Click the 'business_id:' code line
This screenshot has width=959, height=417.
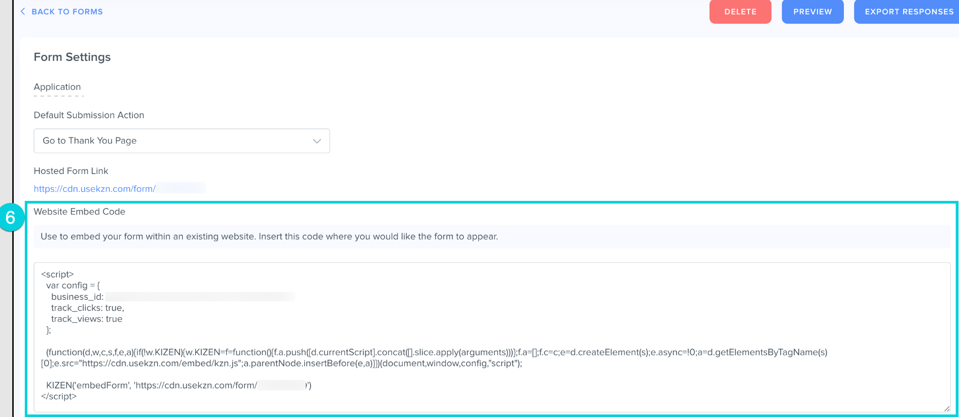tap(77, 297)
